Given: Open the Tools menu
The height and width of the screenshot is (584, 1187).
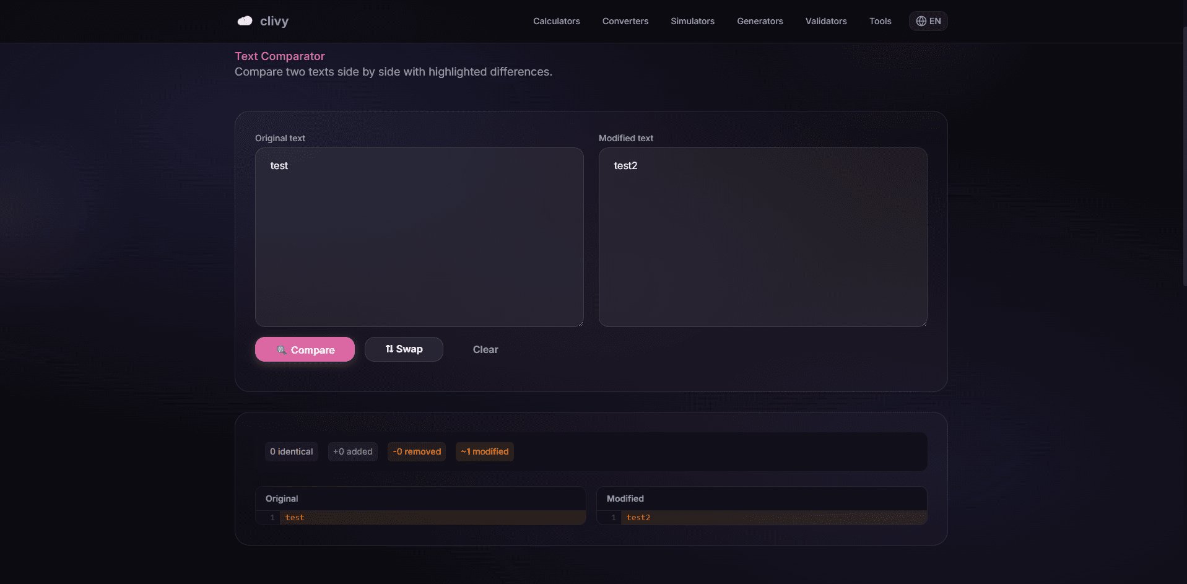Looking at the screenshot, I should (880, 21).
